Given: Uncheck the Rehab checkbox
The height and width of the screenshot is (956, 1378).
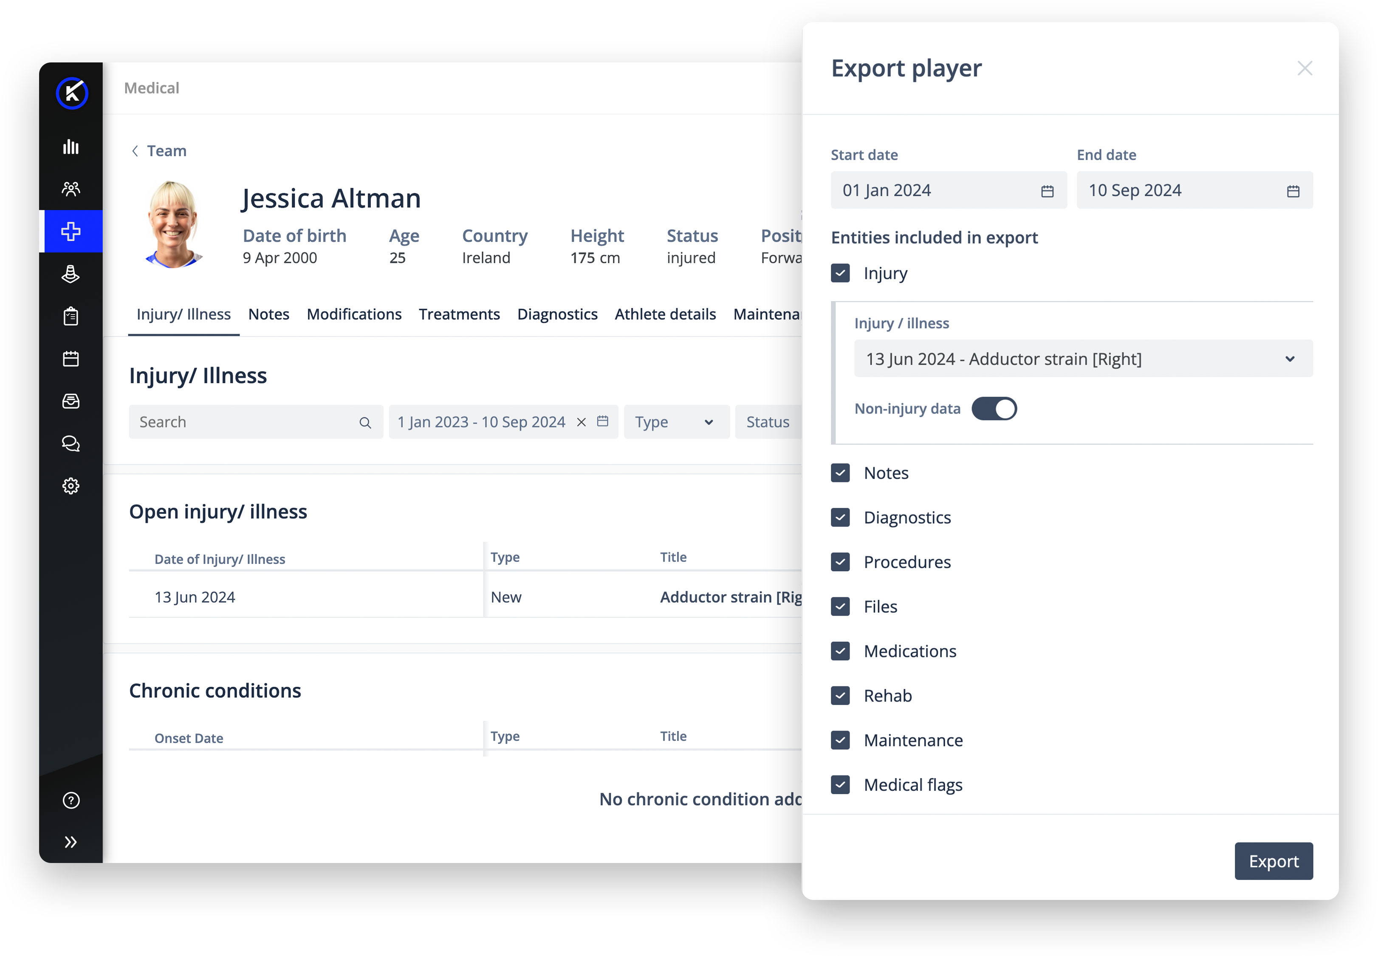Looking at the screenshot, I should 840,695.
